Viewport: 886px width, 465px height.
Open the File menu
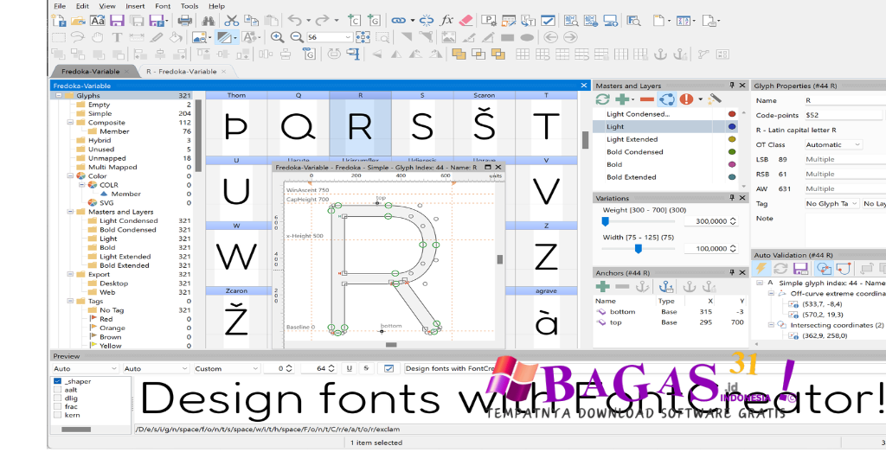[60, 6]
